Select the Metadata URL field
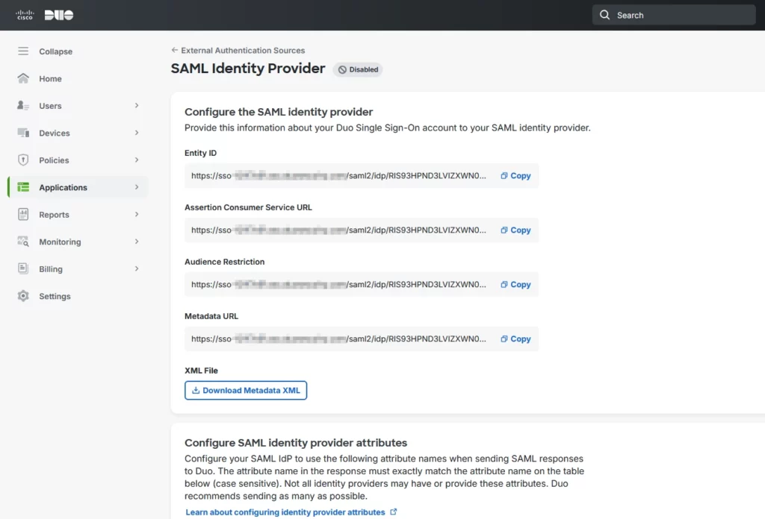Image resolution: width=765 pixels, height=519 pixels. point(362,339)
